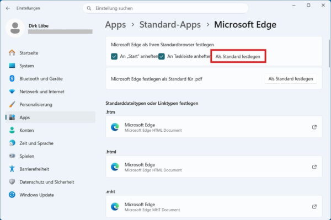Select the Netzwerk wifi icon
This screenshot has width=331, height=220.
12,92
